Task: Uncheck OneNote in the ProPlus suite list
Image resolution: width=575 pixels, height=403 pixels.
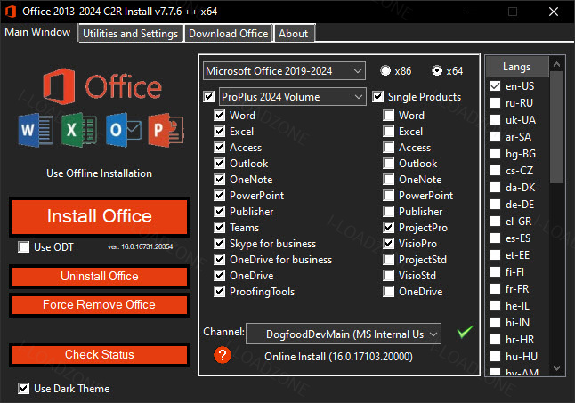Action: pyautogui.click(x=219, y=180)
